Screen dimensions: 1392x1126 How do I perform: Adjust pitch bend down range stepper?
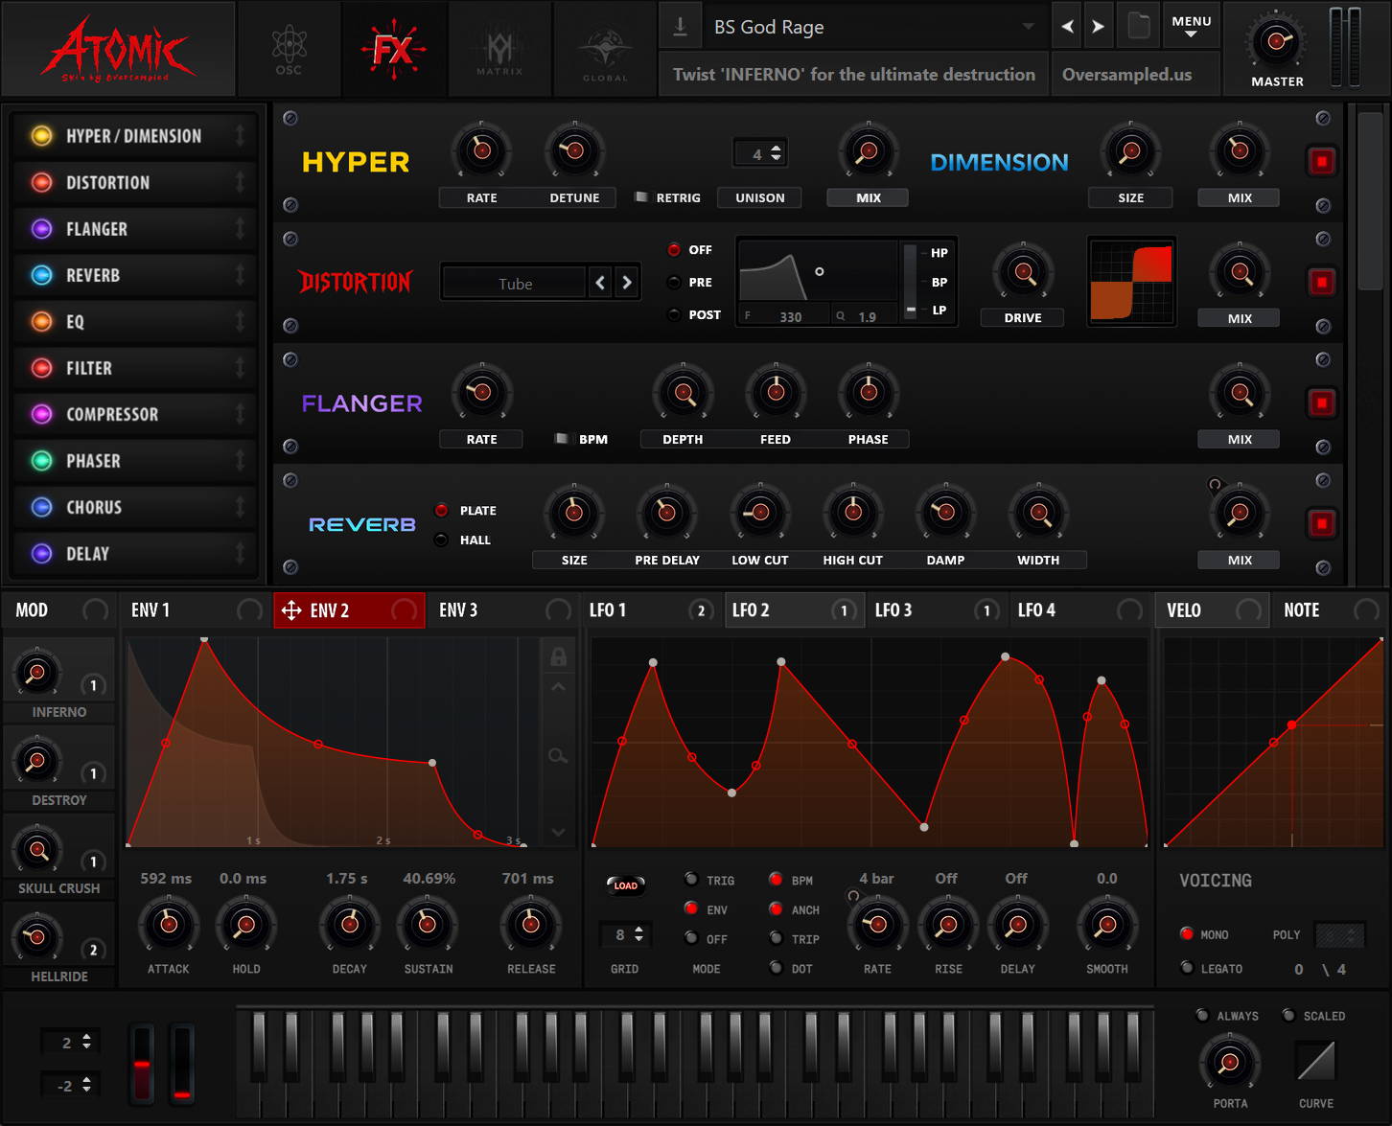point(87,1085)
